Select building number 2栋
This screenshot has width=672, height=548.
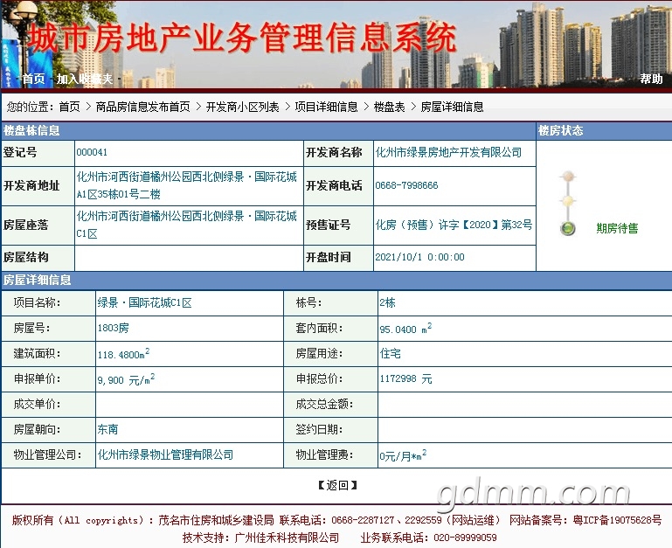(x=387, y=302)
